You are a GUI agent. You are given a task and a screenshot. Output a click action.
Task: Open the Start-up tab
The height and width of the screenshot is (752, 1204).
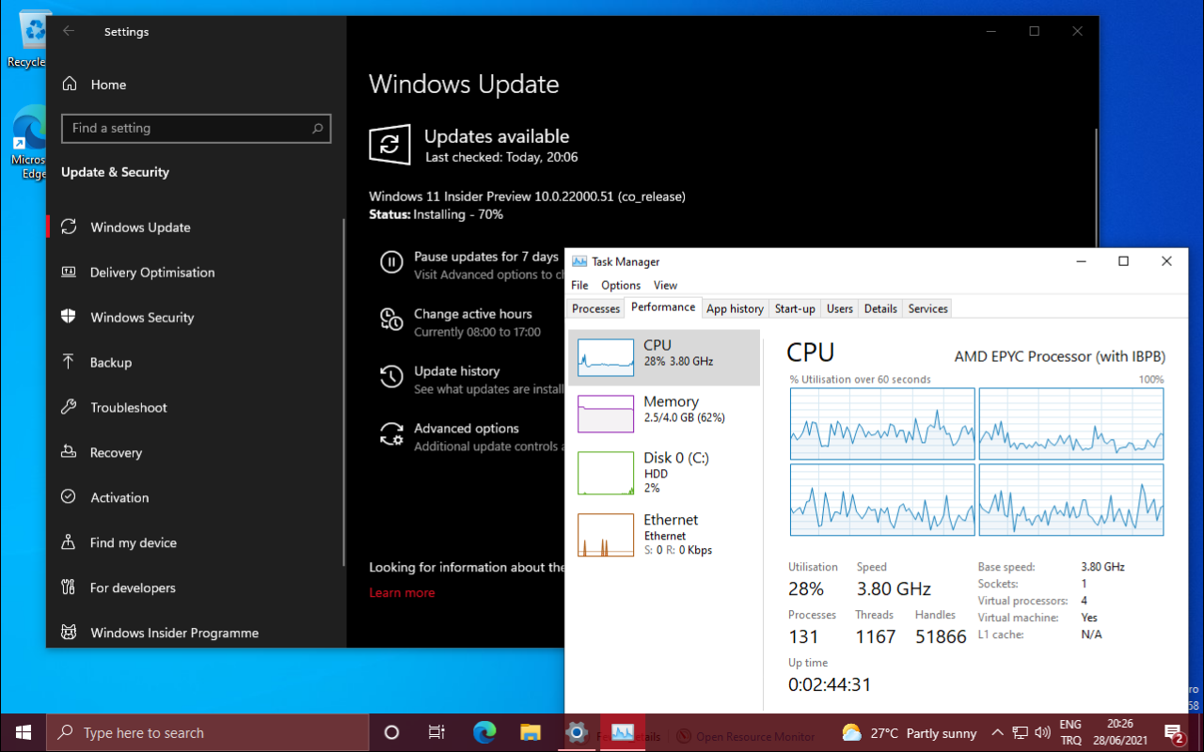click(795, 308)
